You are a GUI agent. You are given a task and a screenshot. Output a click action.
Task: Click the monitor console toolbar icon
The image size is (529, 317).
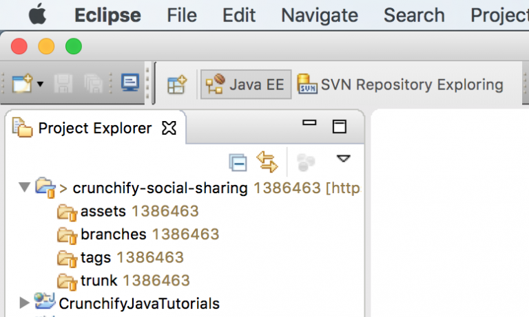pyautogui.click(x=129, y=84)
